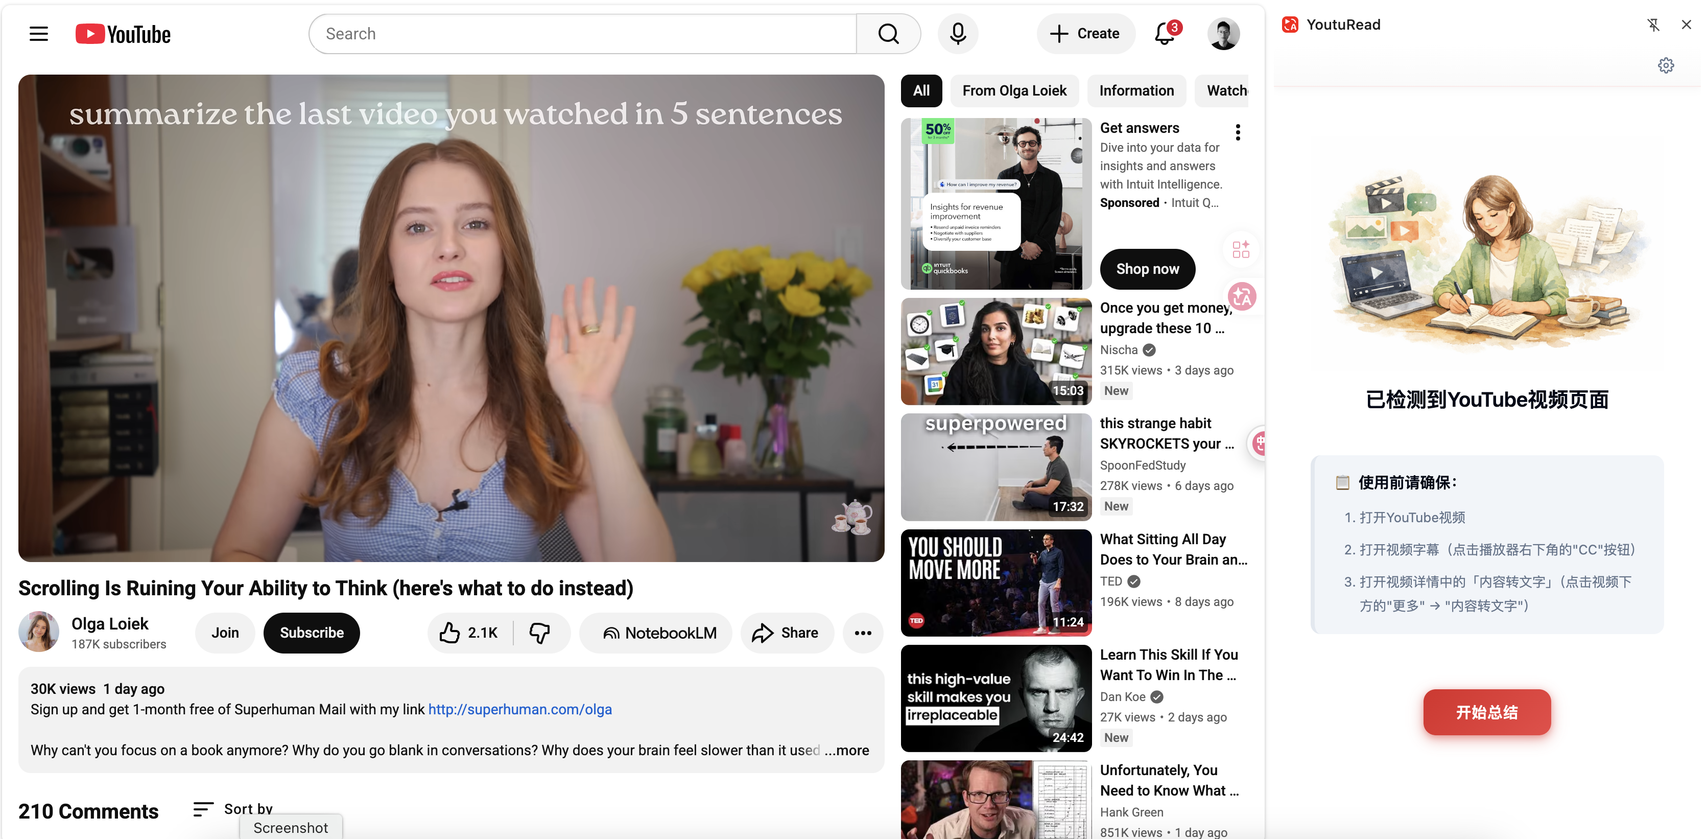Click the SpoonFedStudy channel name
The height and width of the screenshot is (839, 1707).
coord(1143,465)
